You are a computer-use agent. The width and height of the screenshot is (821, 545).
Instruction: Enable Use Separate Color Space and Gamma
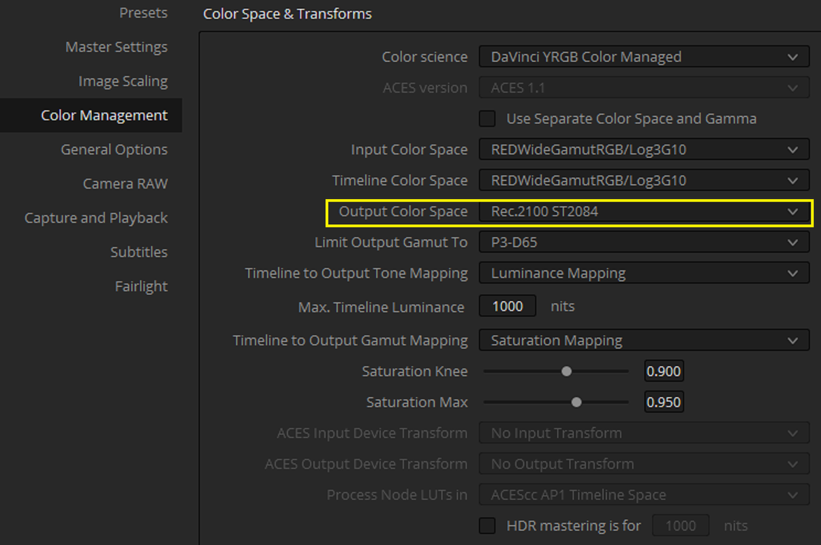coord(487,119)
